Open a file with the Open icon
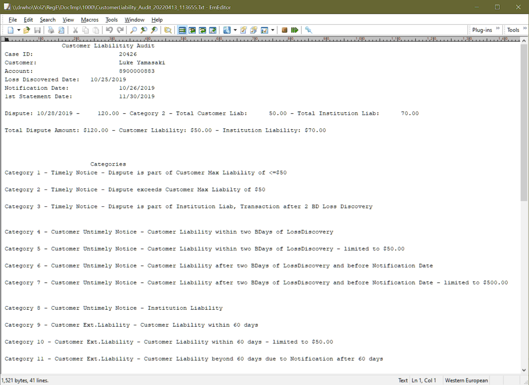 tap(27, 30)
